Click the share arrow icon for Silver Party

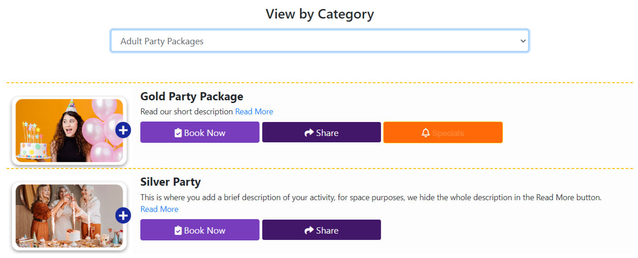pyautogui.click(x=309, y=230)
